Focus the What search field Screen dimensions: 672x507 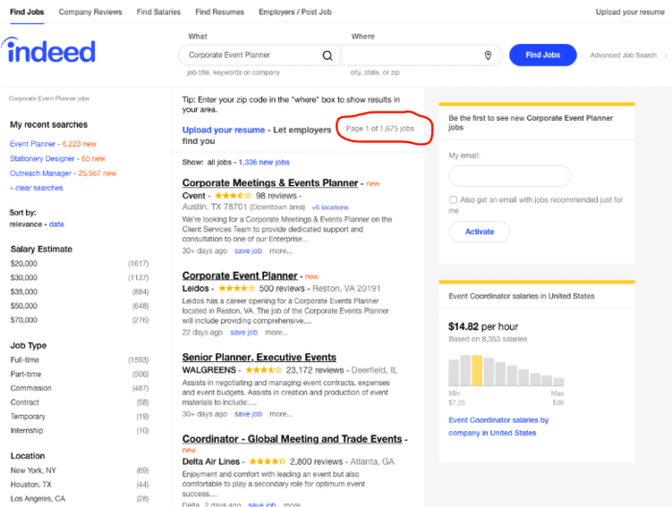(x=258, y=56)
